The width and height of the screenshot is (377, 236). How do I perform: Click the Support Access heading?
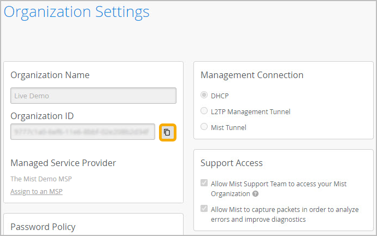tap(232, 163)
